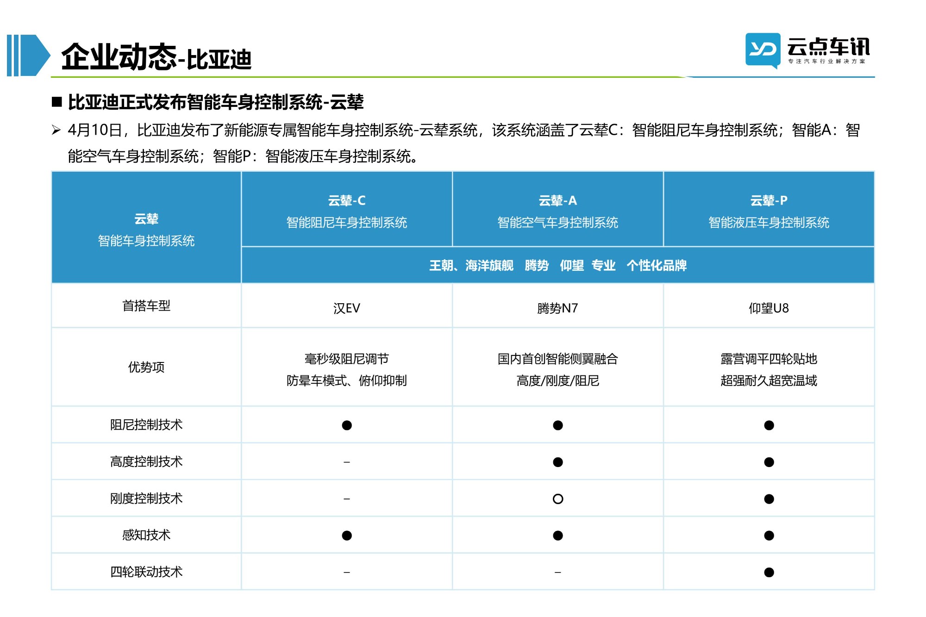Screen dimensions: 926x617
Task: Click the filled dot for 高度控制技术 under 云辇-A
Action: pyautogui.click(x=558, y=462)
